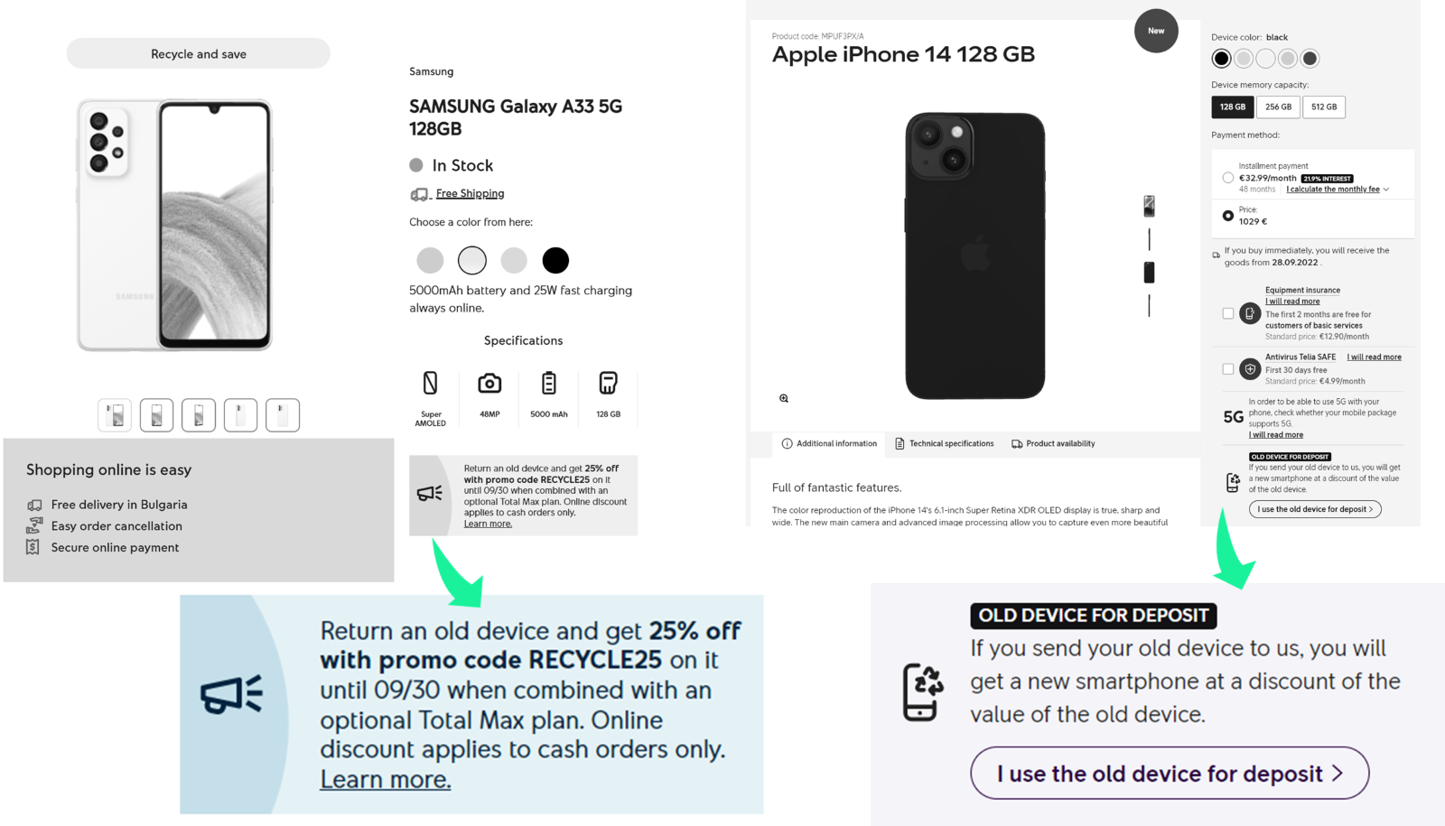Tick the Equipment insurance checkbox
Viewport: 1445px width, 826px height.
coord(1228,313)
